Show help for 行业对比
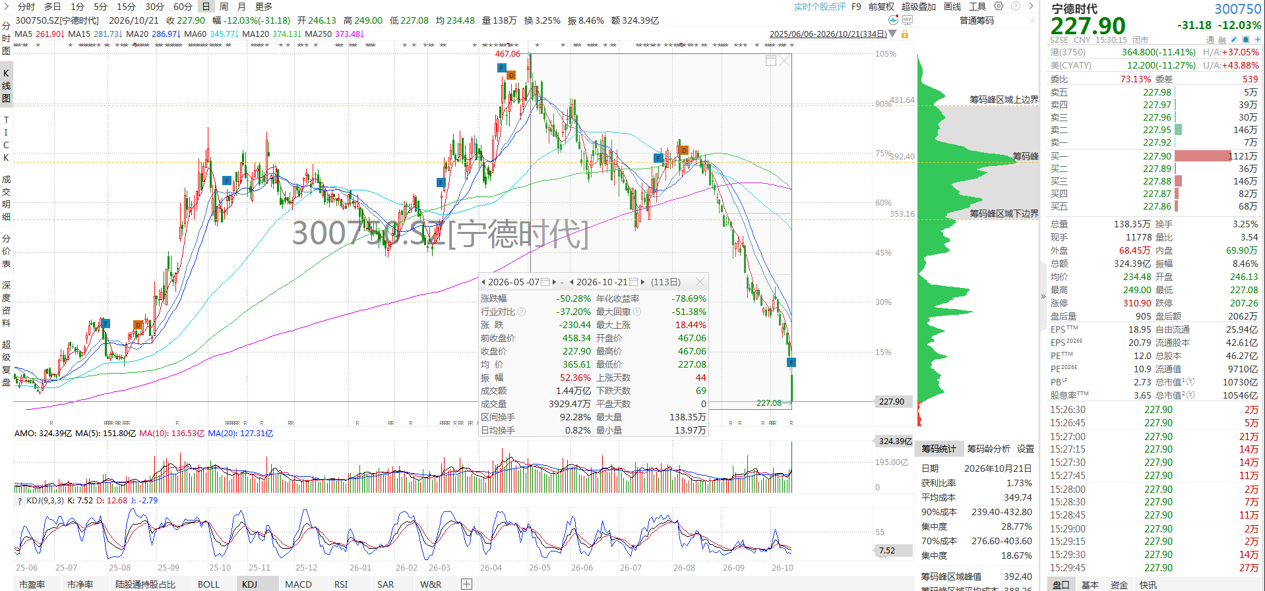 522,312
